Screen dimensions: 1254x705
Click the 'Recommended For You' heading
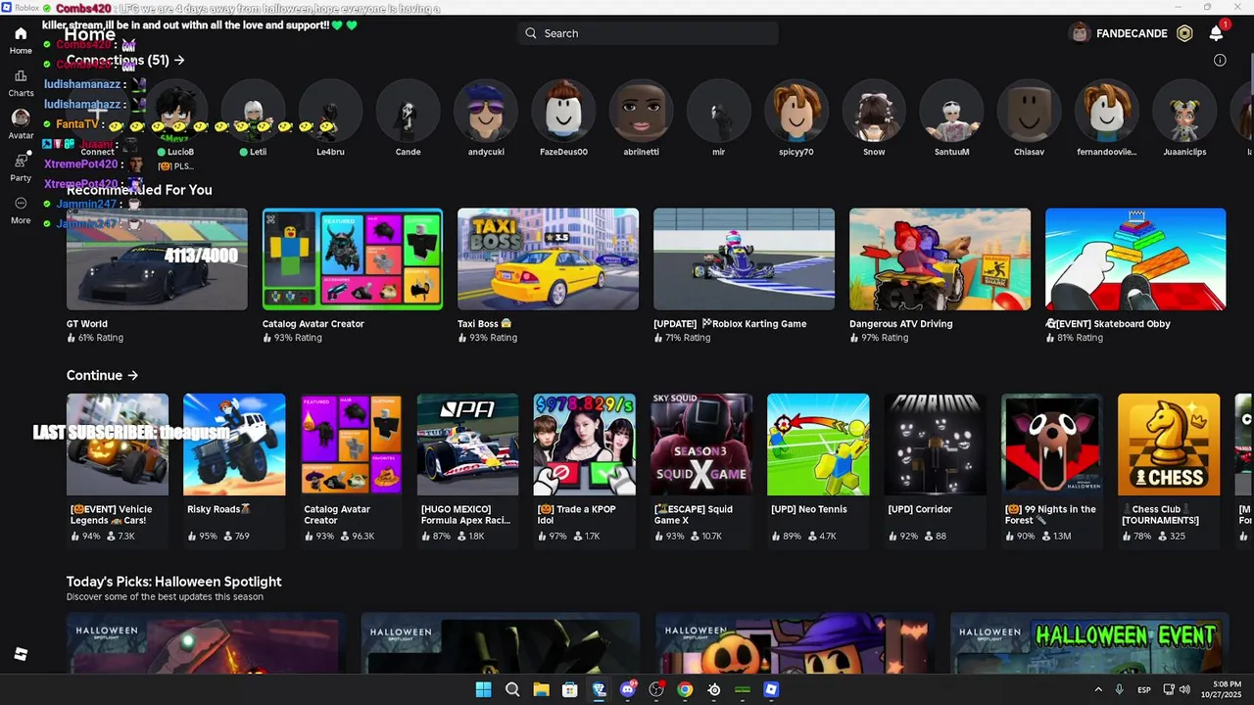[x=139, y=190]
